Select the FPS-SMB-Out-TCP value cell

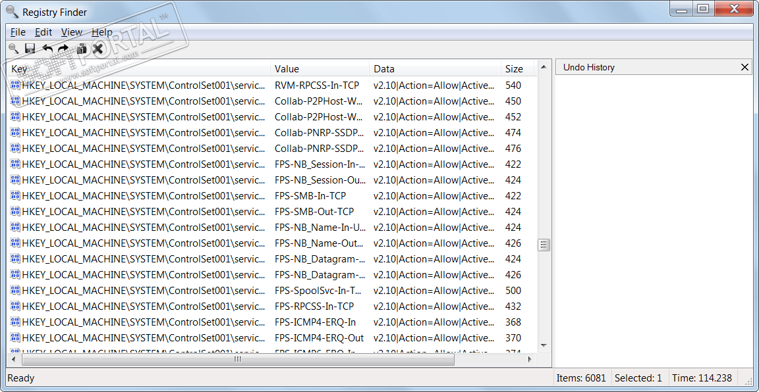(314, 212)
